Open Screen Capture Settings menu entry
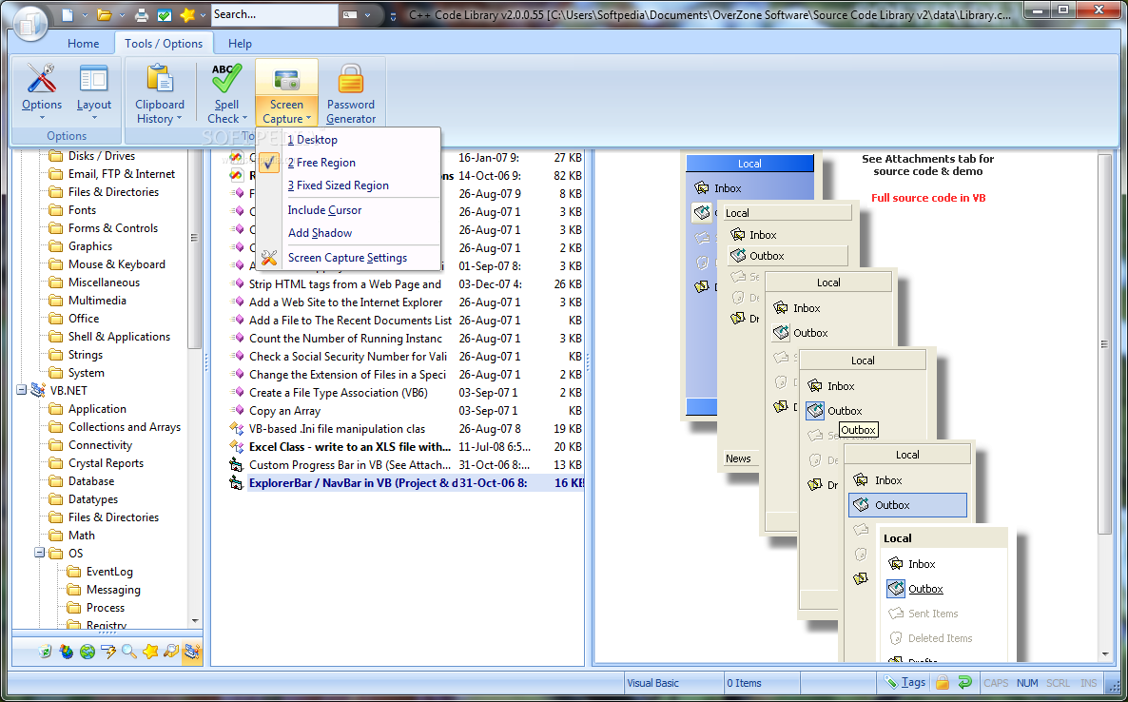Screen dimensions: 1128x702 (349, 258)
